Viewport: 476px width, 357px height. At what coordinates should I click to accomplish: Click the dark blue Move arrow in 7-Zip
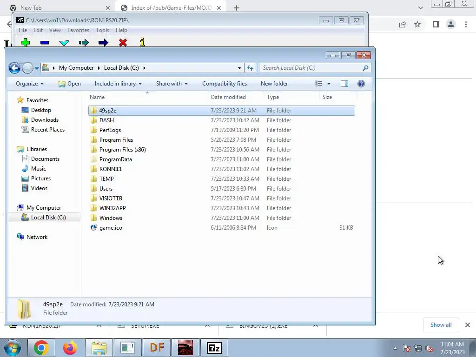pos(103,42)
